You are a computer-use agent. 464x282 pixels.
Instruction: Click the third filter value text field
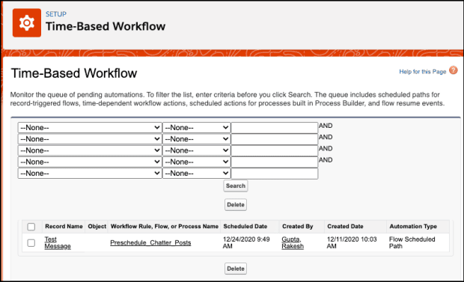[275, 150]
